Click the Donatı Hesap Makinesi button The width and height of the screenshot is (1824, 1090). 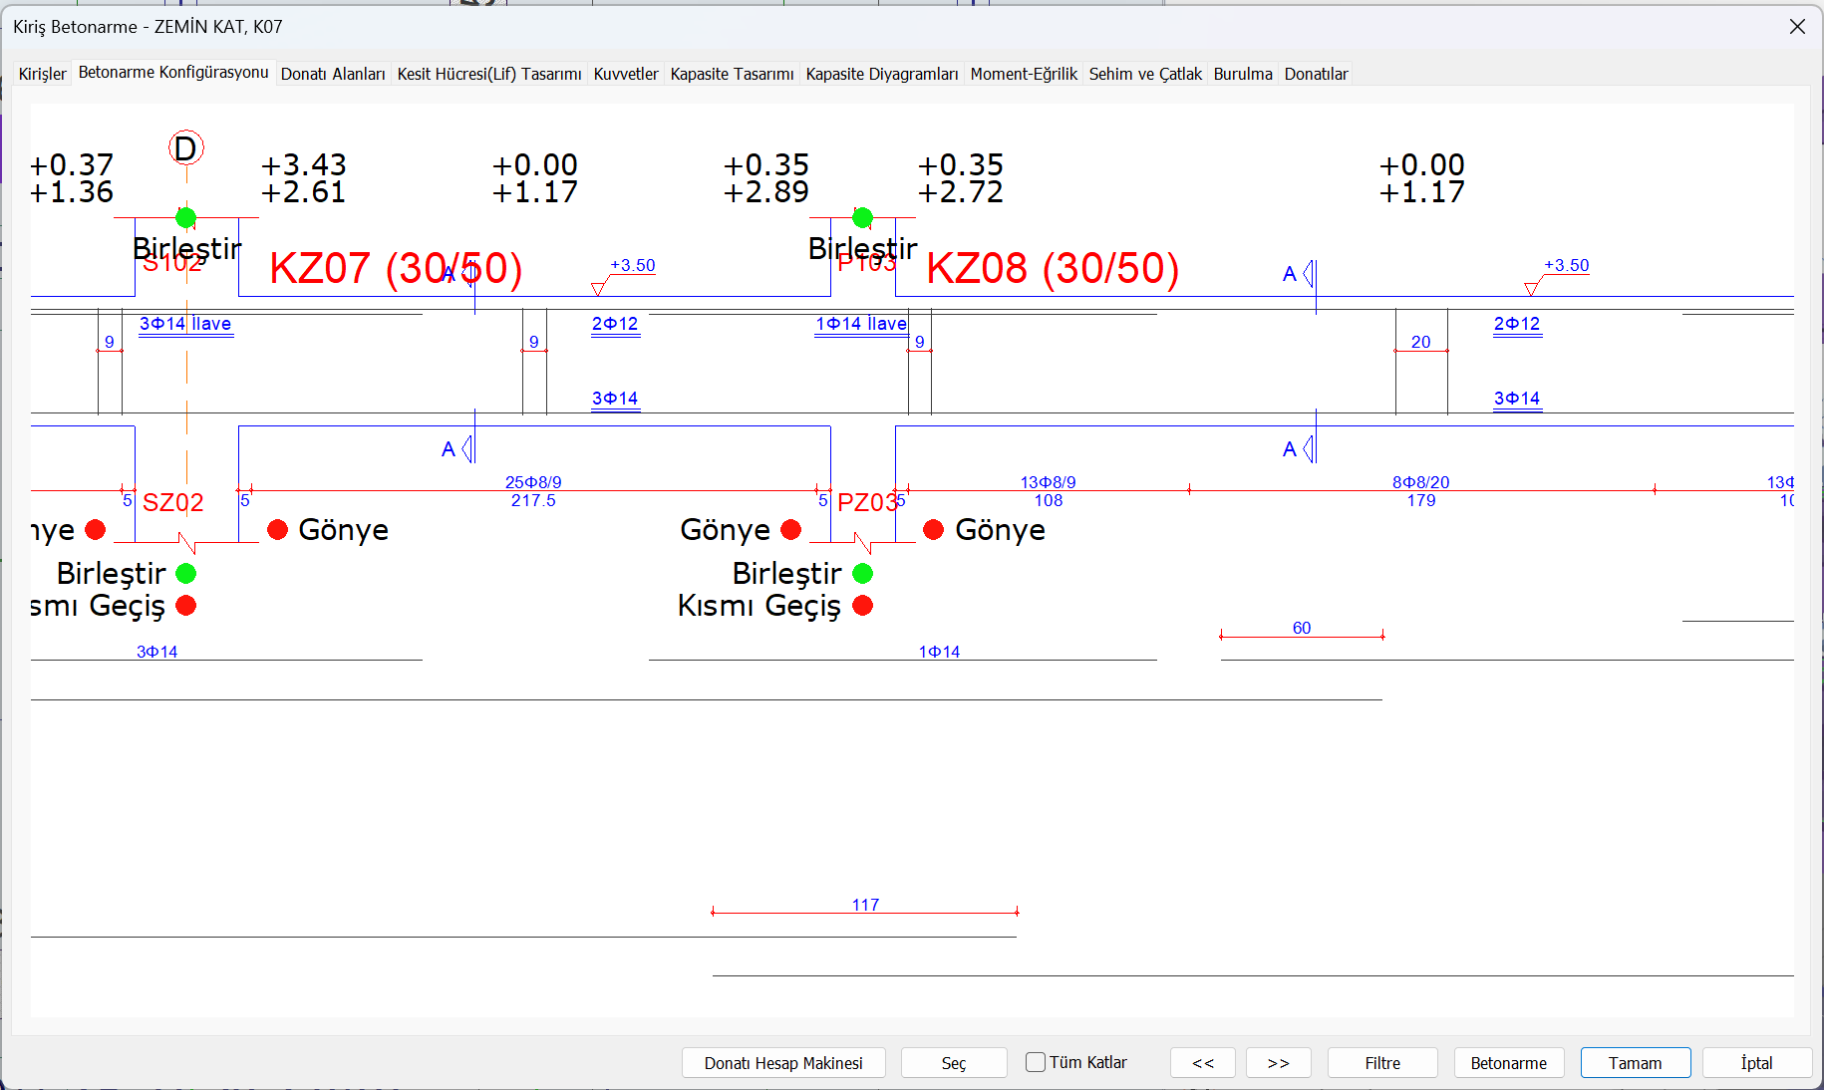pos(783,1063)
